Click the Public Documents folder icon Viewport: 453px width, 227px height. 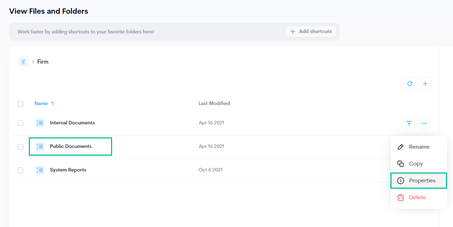click(40, 147)
